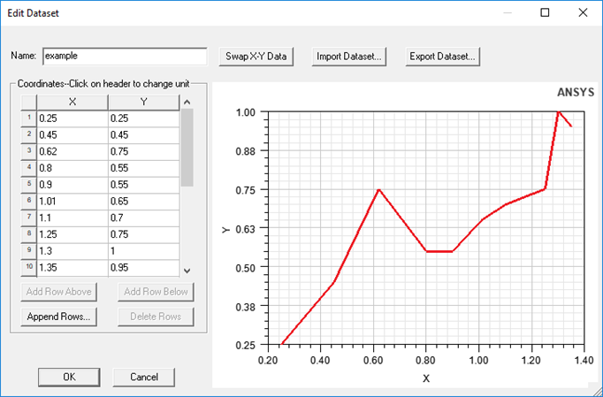Image resolution: width=603 pixels, height=397 pixels.
Task: Click X cell with value 0.8
Action: click(x=73, y=168)
